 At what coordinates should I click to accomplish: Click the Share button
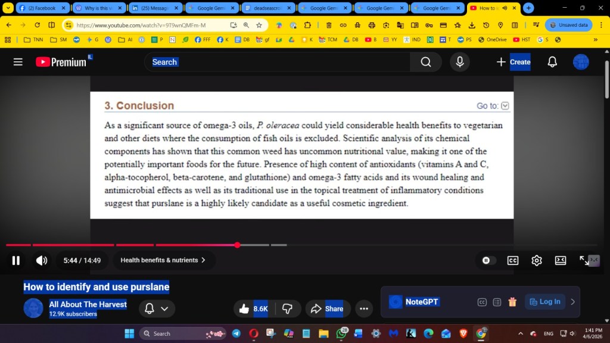pos(326,308)
